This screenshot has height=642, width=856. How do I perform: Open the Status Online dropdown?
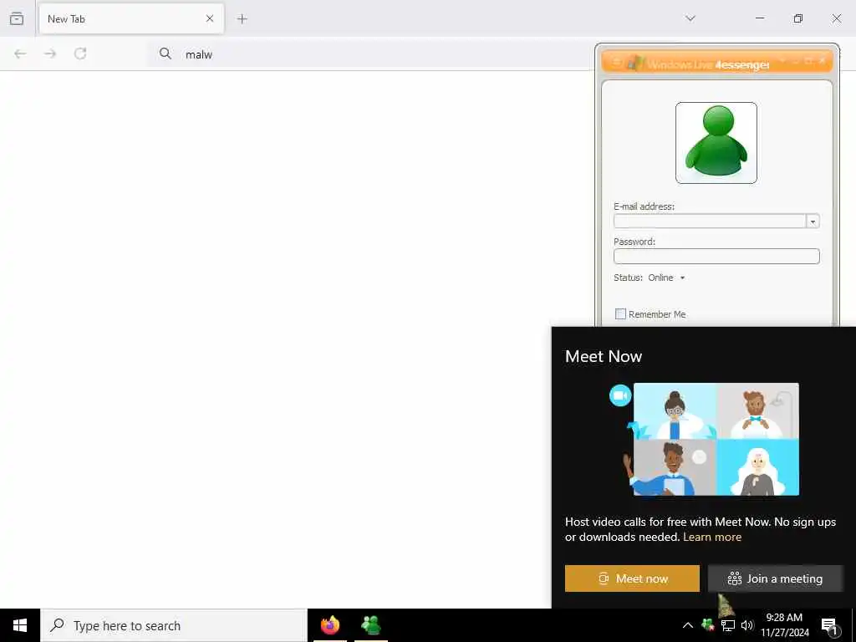coord(666,278)
